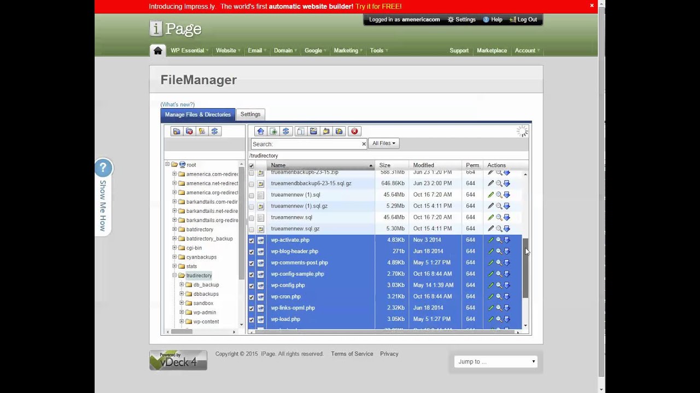This screenshot has width=700, height=393.
Task: Uncheck the wp-activate.php checkbox
Action: (252, 241)
